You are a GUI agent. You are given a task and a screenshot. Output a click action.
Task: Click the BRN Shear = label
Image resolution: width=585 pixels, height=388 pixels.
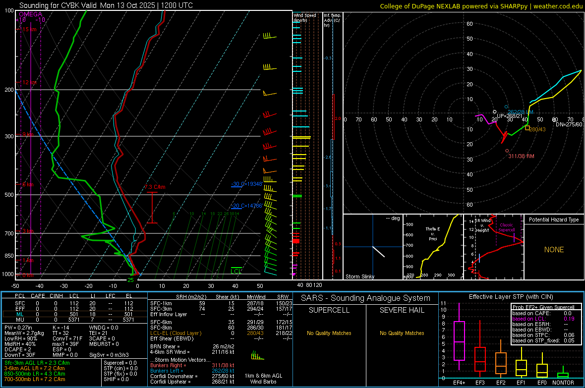point(165,346)
